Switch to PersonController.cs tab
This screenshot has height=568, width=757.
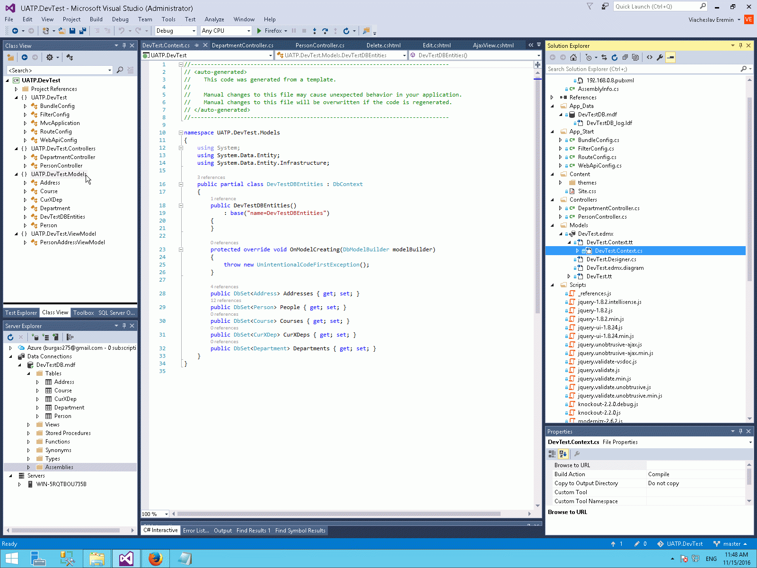coord(320,45)
